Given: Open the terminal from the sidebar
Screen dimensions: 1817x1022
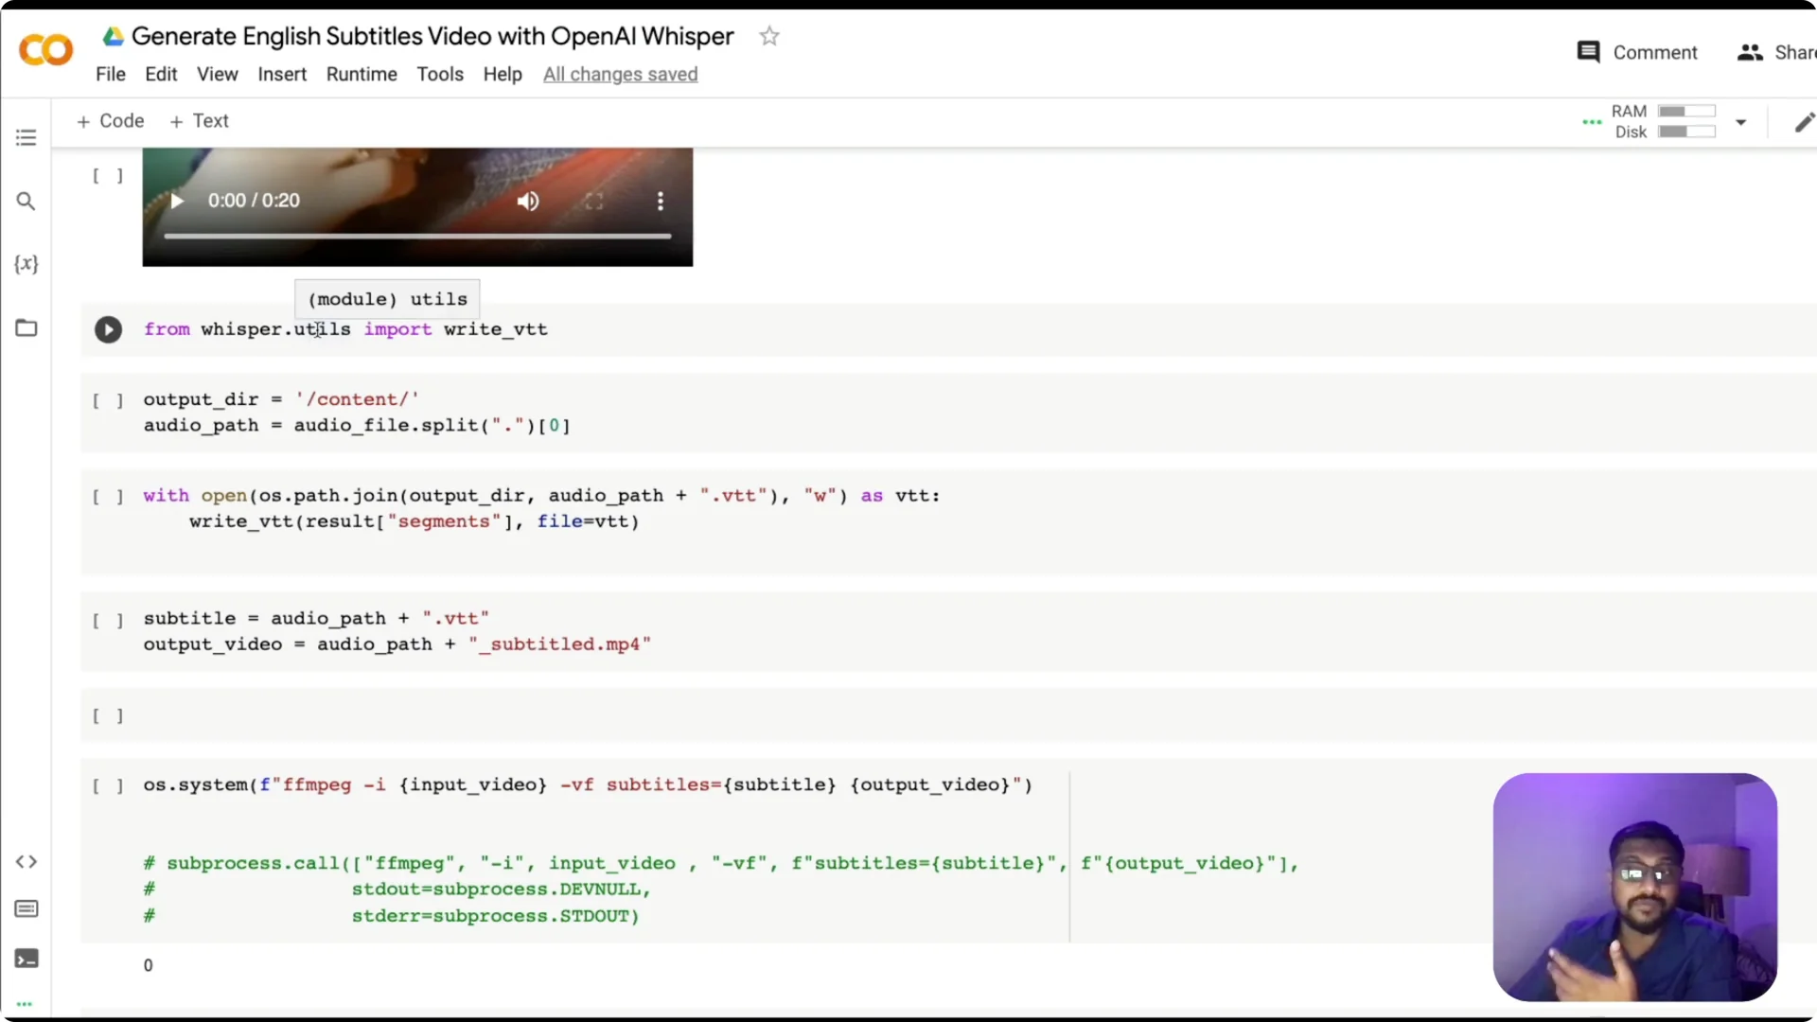Looking at the screenshot, I should [26, 960].
